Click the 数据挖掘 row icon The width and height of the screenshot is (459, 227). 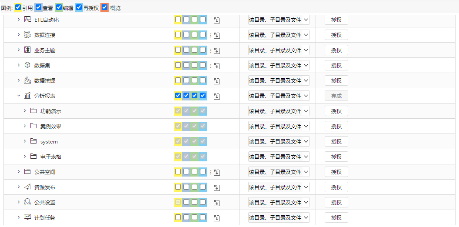pyautogui.click(x=27, y=80)
